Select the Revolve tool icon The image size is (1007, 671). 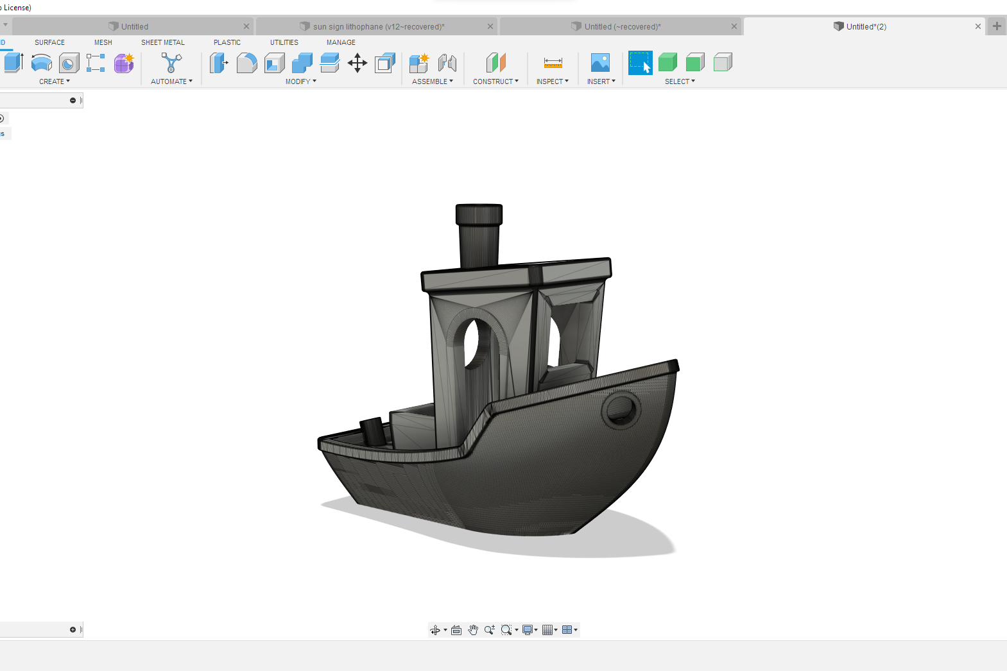[42, 63]
